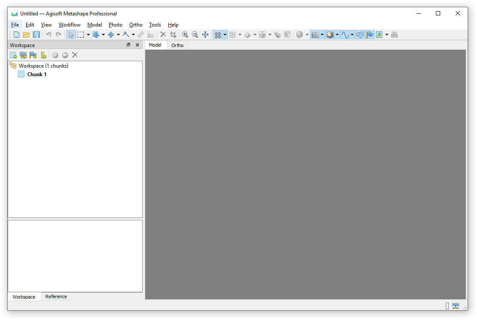Viewport: 477px width, 320px height.
Task: Click the square grey texture icon
Action: (287, 35)
